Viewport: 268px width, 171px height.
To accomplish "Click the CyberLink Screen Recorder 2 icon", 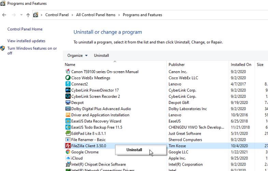I will tap(68, 96).
